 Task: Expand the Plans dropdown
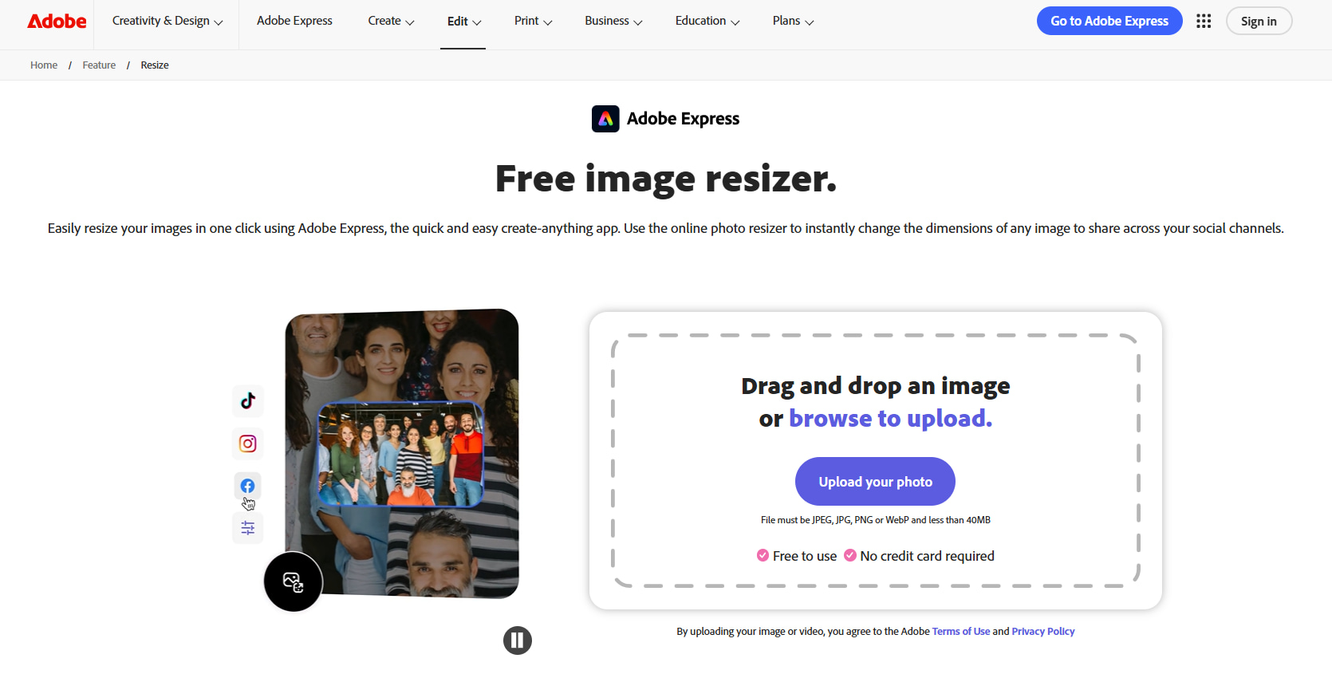coord(793,22)
